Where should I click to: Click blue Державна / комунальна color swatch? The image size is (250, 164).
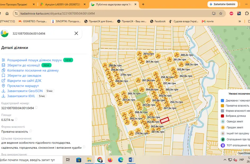(222, 101)
